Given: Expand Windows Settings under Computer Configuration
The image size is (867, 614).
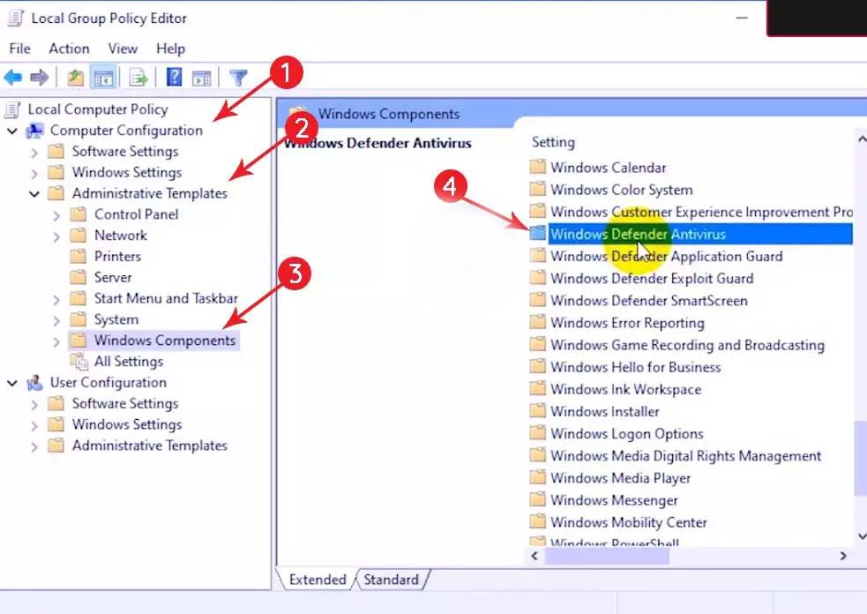Looking at the screenshot, I should pyautogui.click(x=34, y=173).
